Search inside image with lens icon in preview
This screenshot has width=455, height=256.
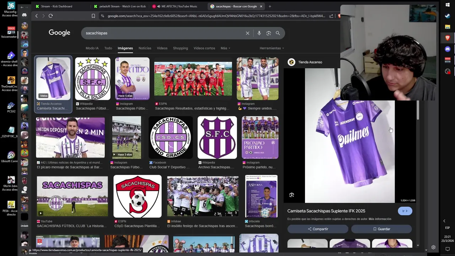(x=291, y=195)
